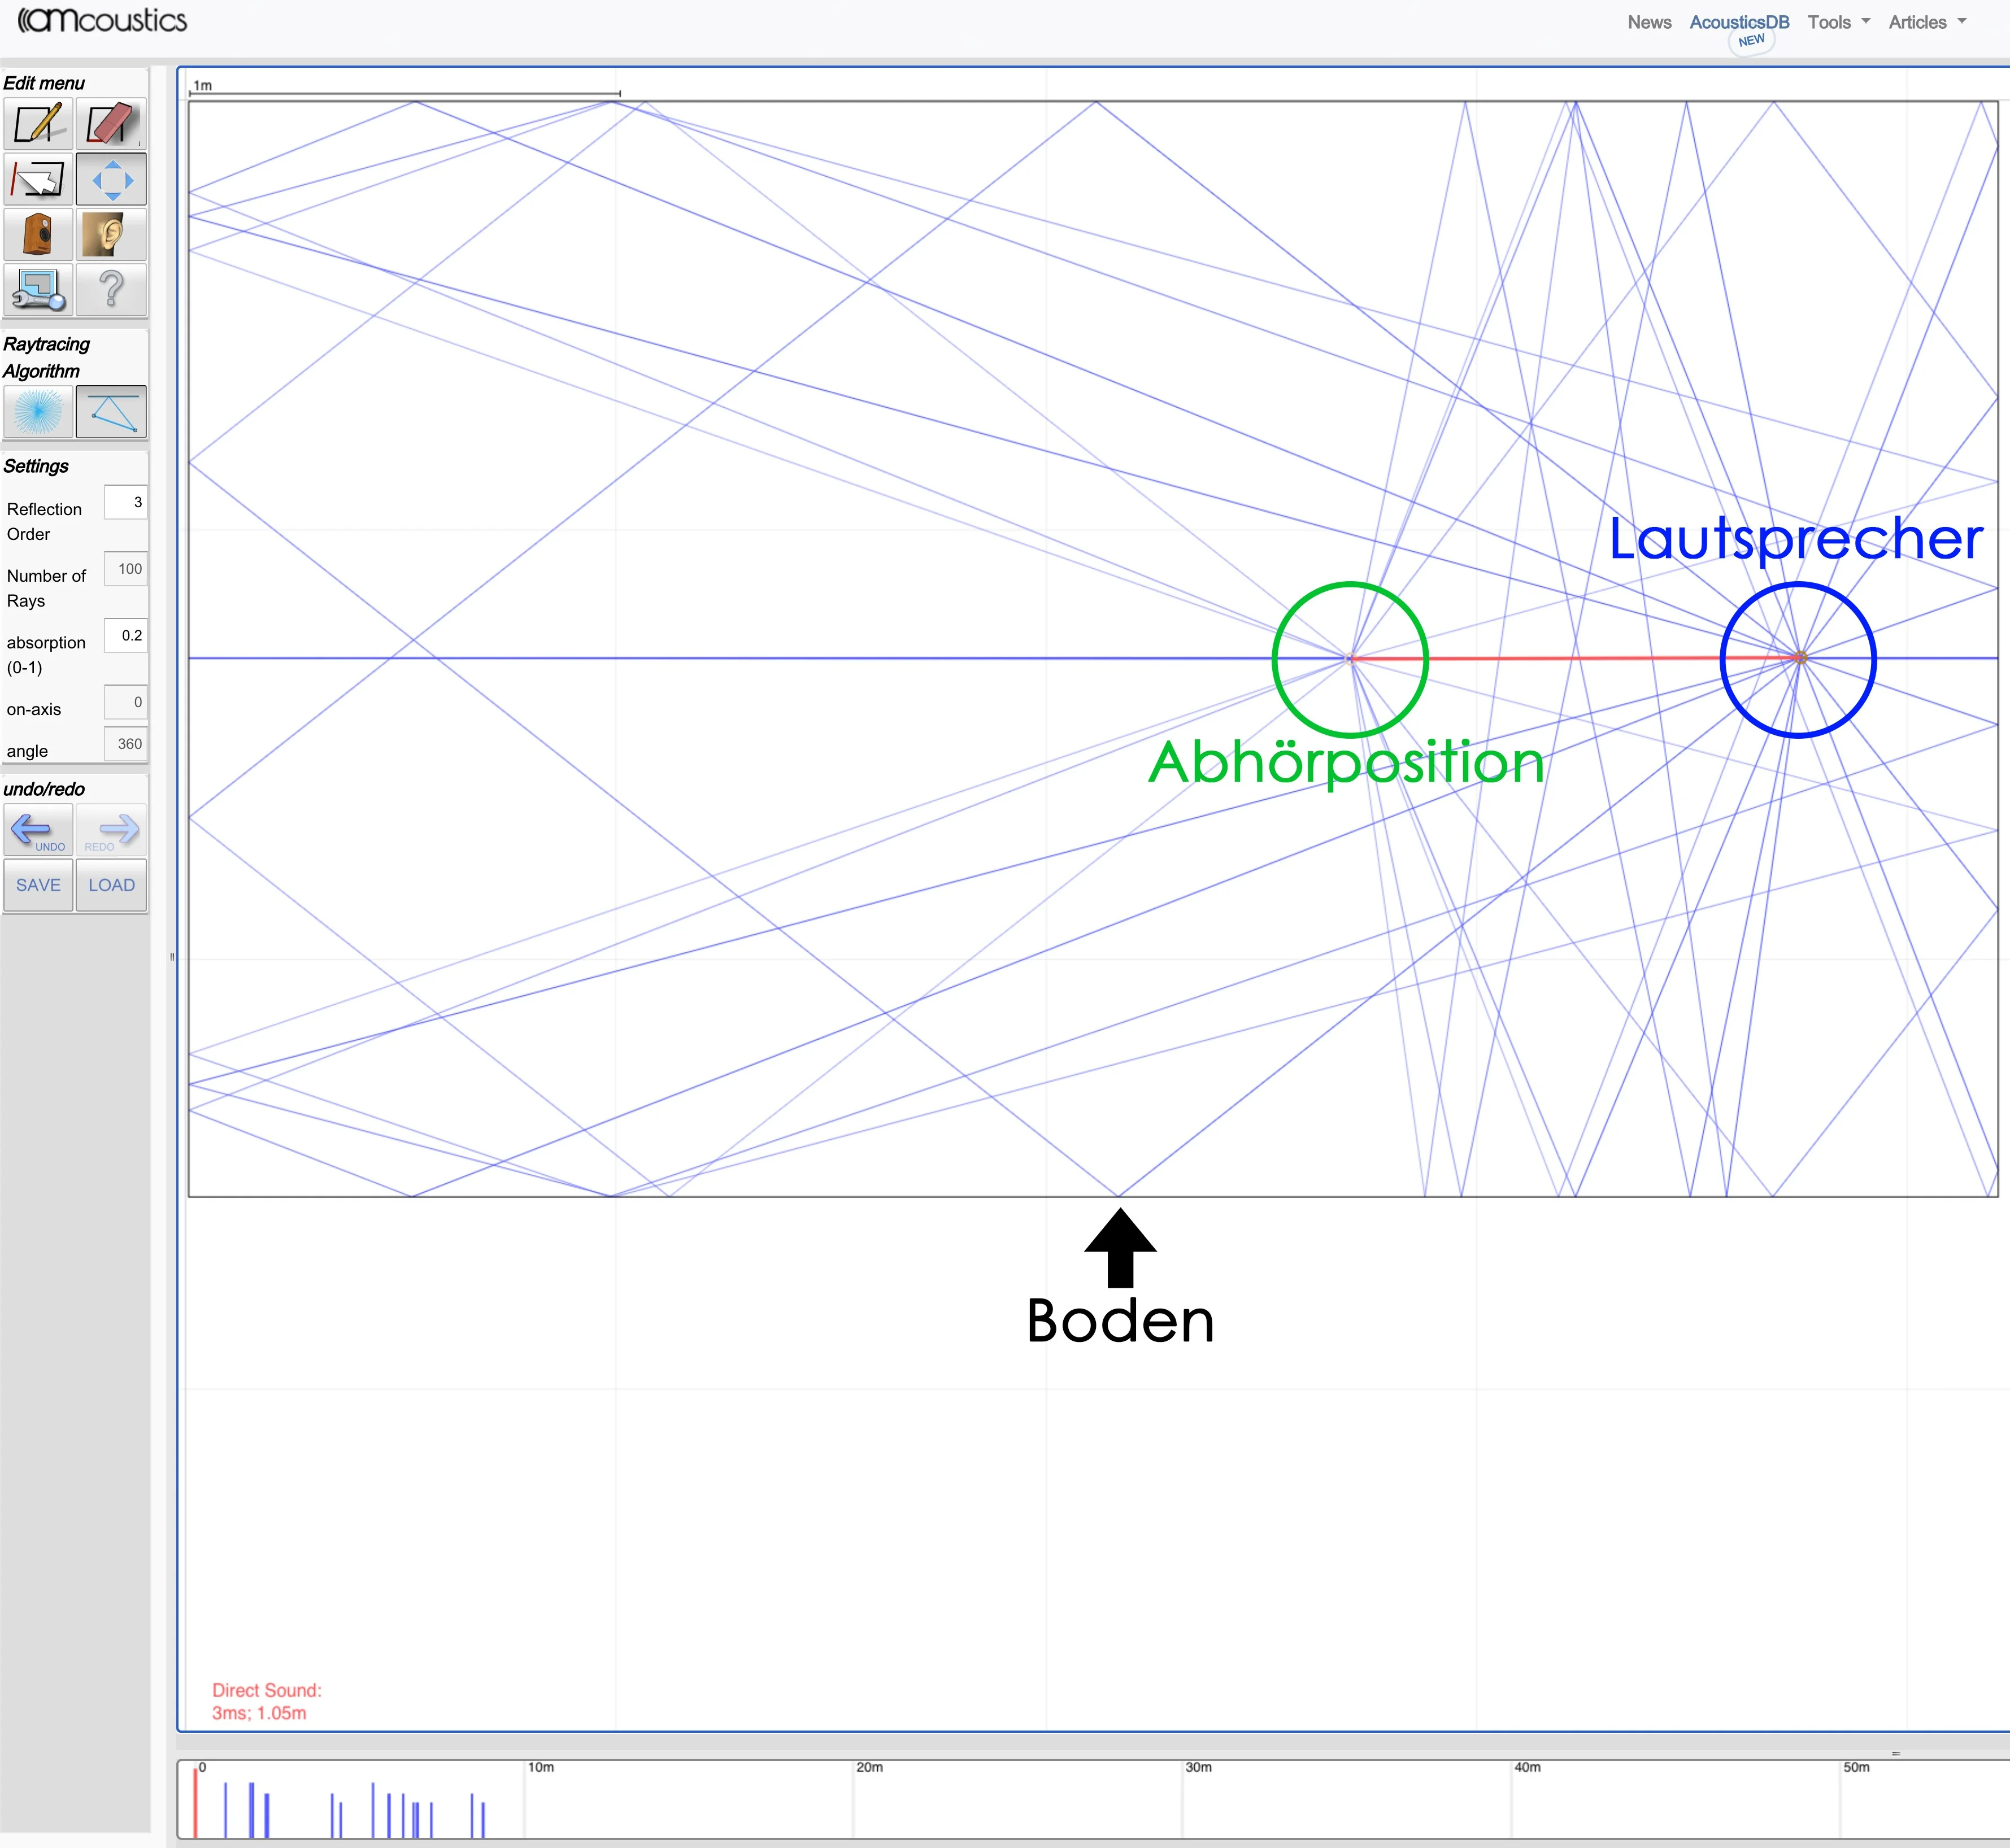The image size is (2010, 1848).
Task: Click the Direct Sound readout text
Action: coord(266,1701)
